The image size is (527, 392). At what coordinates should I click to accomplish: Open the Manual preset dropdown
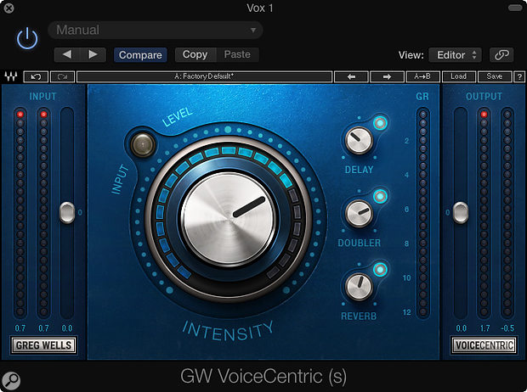coord(156,30)
